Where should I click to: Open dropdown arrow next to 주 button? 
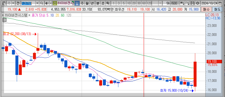coord(13,3)
